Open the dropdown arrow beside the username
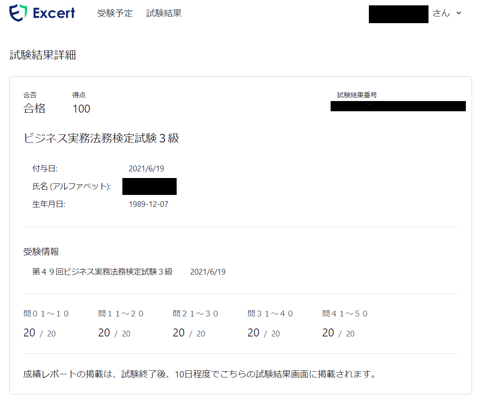The image size is (481, 397). coord(459,13)
